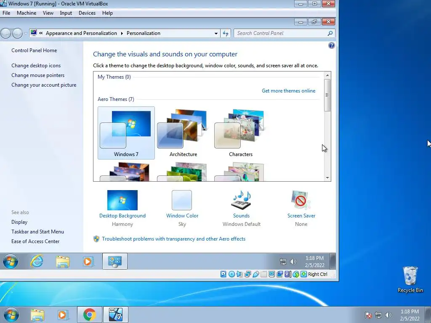Click the host volume tray icon
The width and height of the screenshot is (431, 323).
coord(388,315)
